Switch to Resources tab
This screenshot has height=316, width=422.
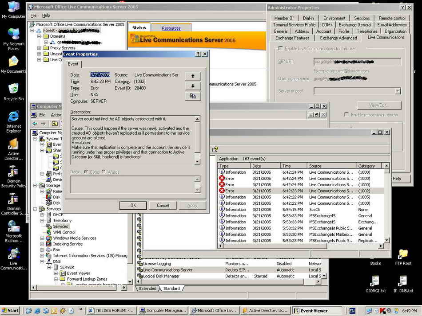(x=171, y=28)
